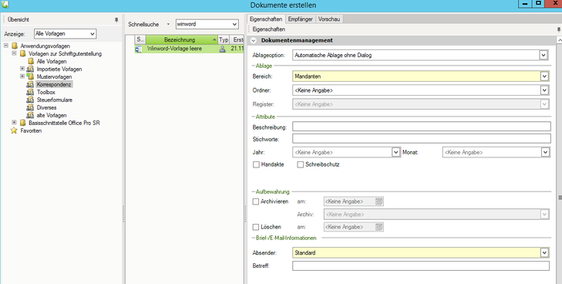Click the Favoriten star icon

pyautogui.click(x=14, y=130)
